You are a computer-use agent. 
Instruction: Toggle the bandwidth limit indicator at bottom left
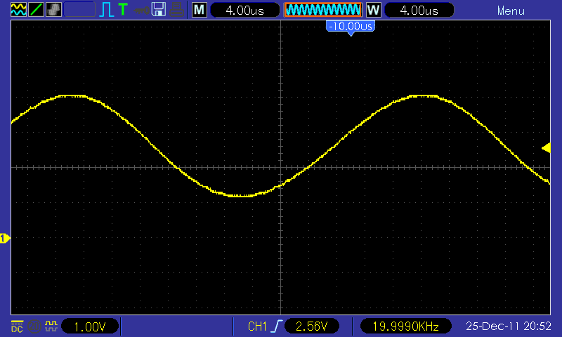point(34,326)
